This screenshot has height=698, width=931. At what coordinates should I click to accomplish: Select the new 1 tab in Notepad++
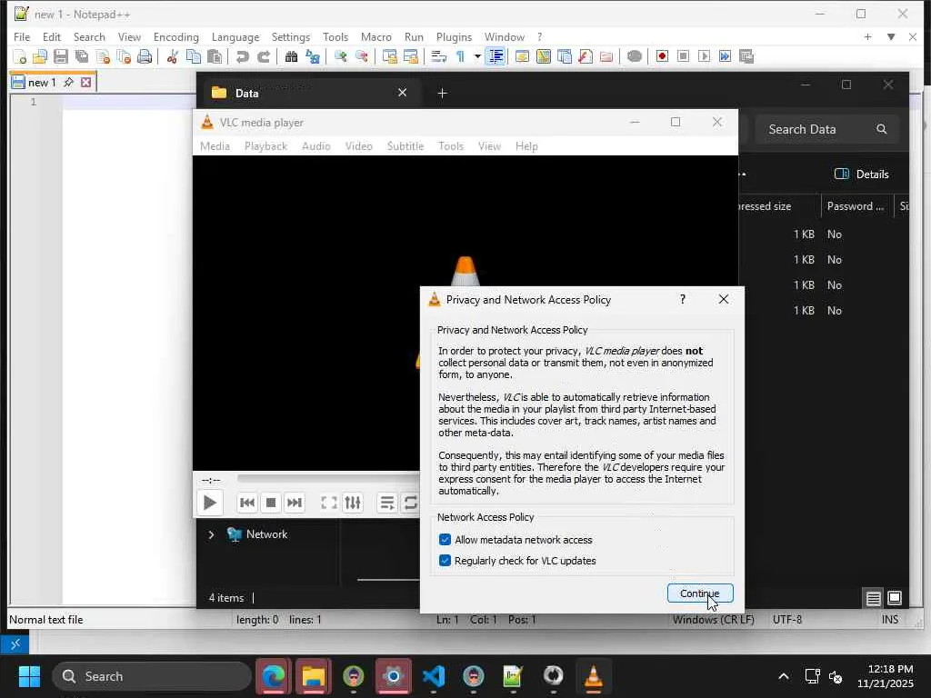pyautogui.click(x=42, y=83)
